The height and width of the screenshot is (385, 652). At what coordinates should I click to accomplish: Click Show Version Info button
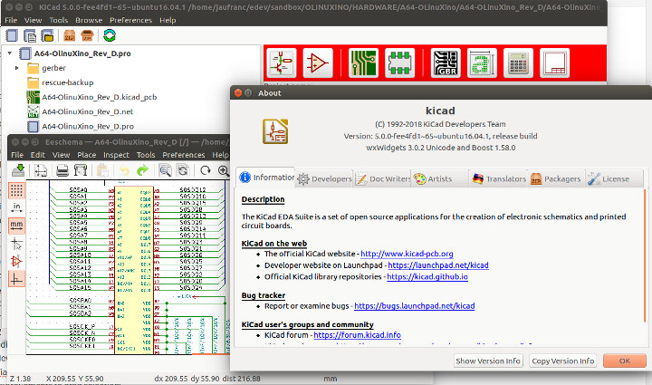tap(488, 361)
